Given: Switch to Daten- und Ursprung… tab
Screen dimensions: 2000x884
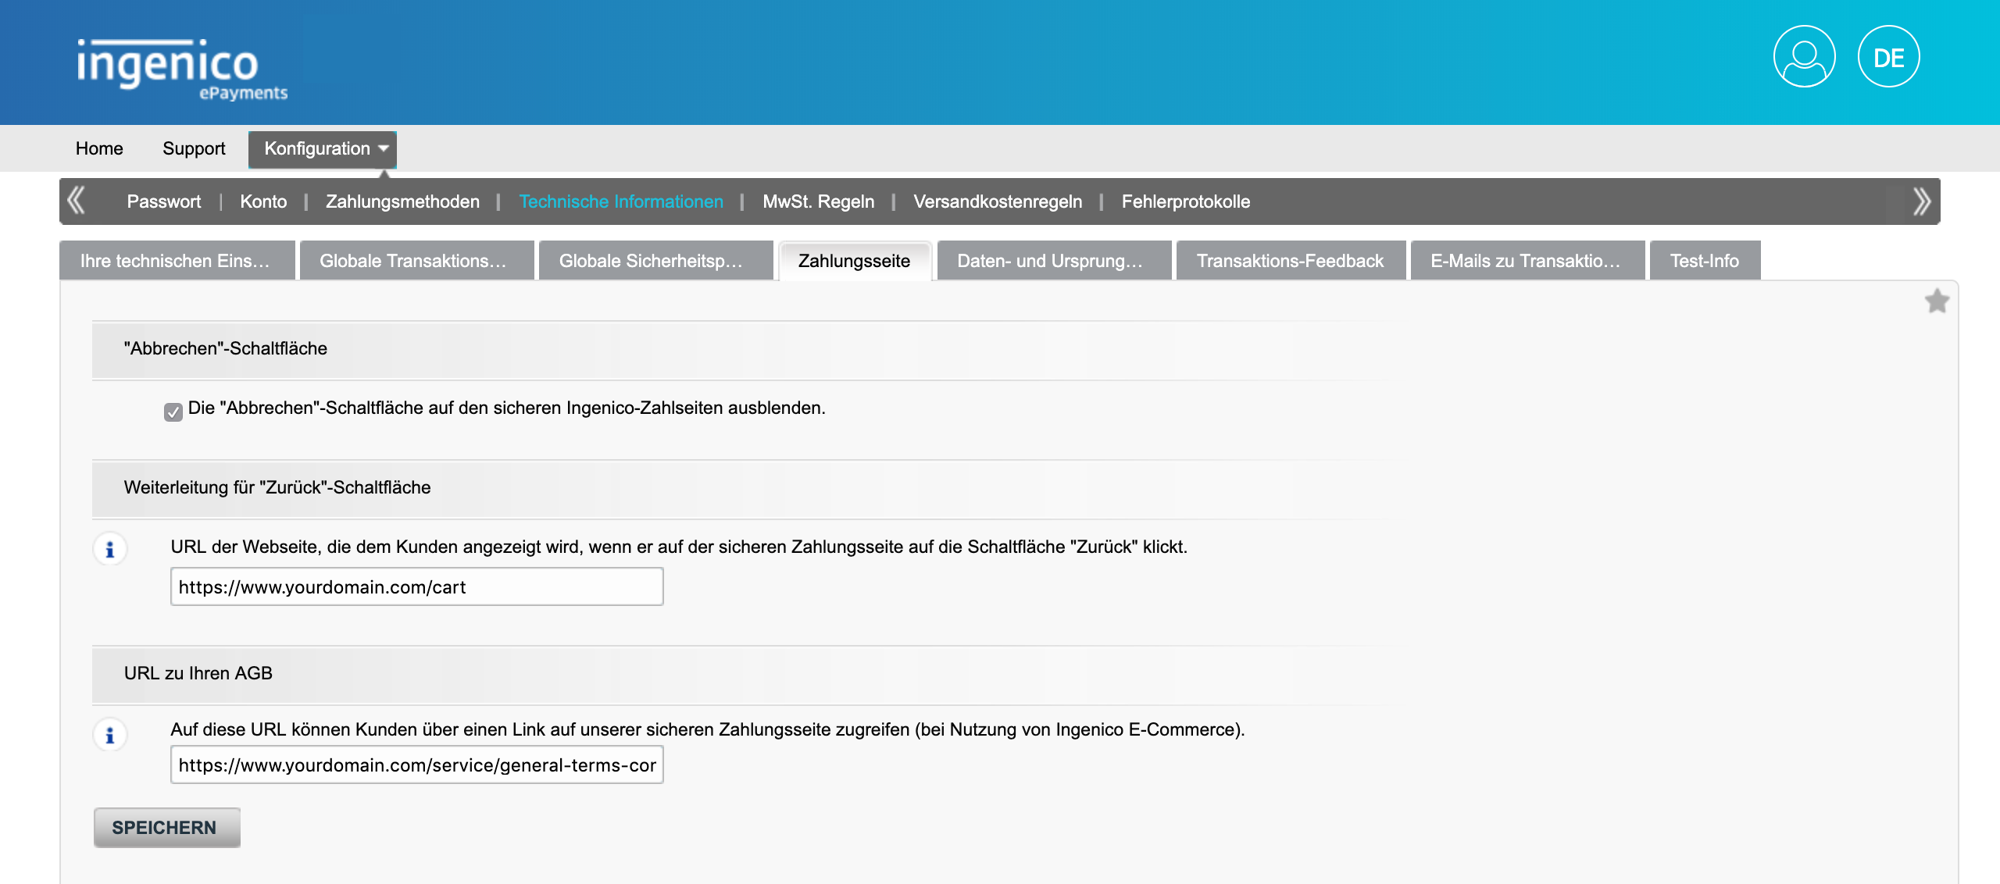Looking at the screenshot, I should (x=1054, y=260).
